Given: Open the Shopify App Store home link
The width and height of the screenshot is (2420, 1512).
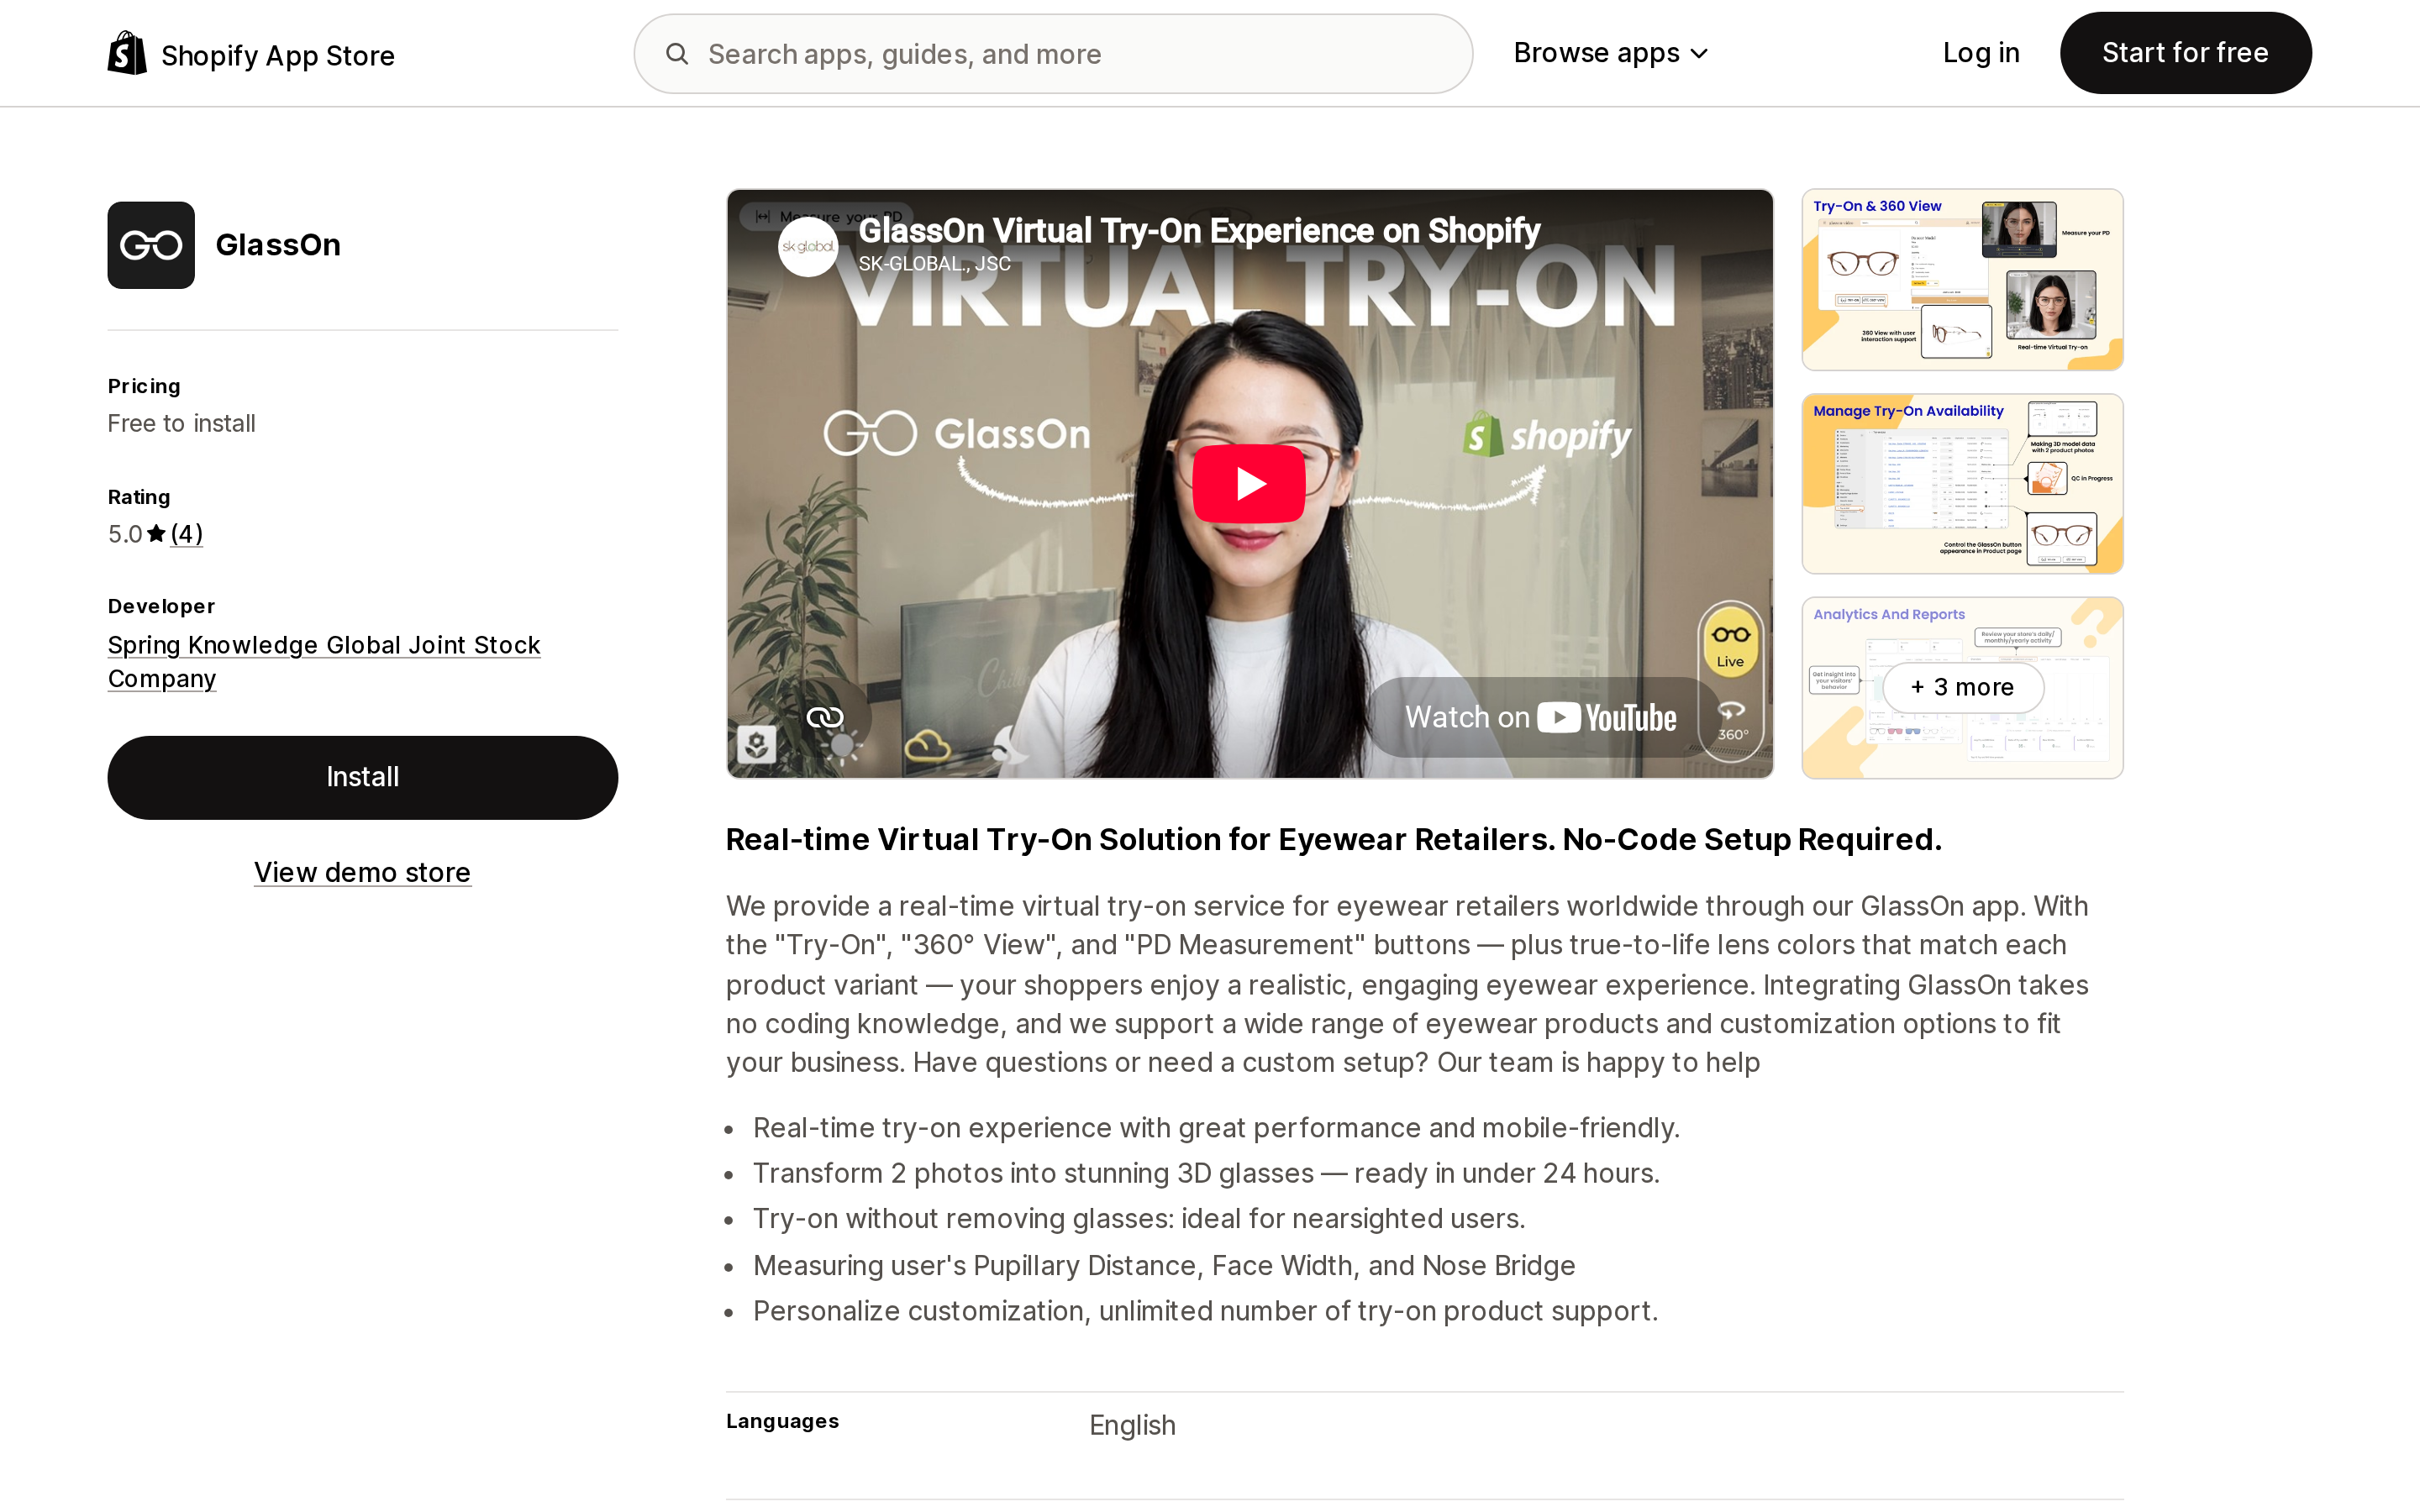Looking at the screenshot, I should tap(251, 54).
